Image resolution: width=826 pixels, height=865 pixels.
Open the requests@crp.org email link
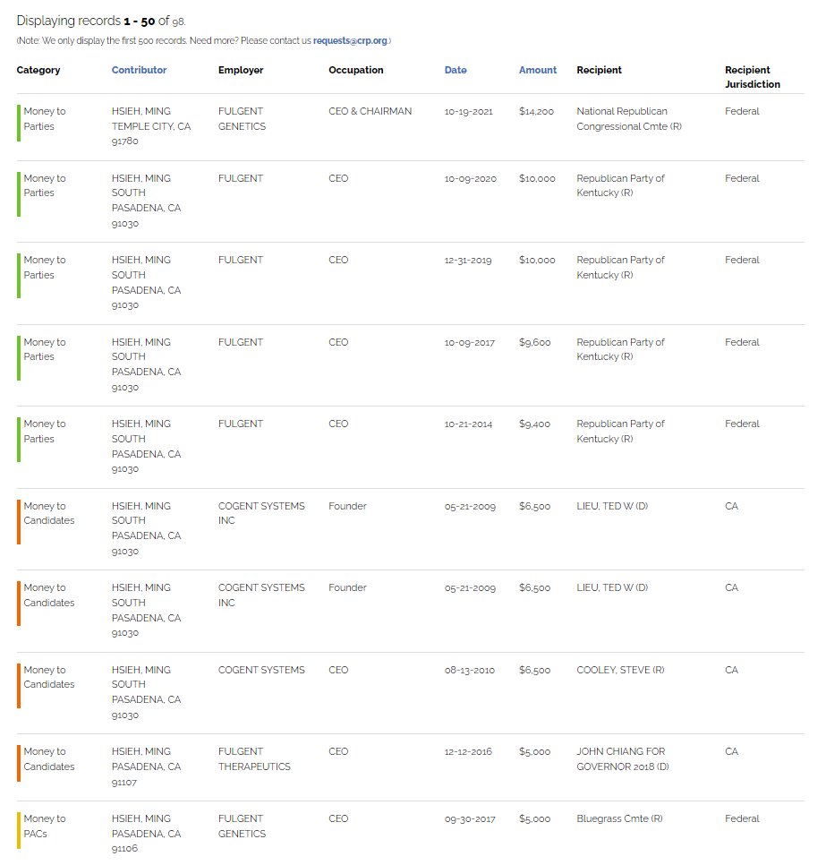tap(351, 41)
